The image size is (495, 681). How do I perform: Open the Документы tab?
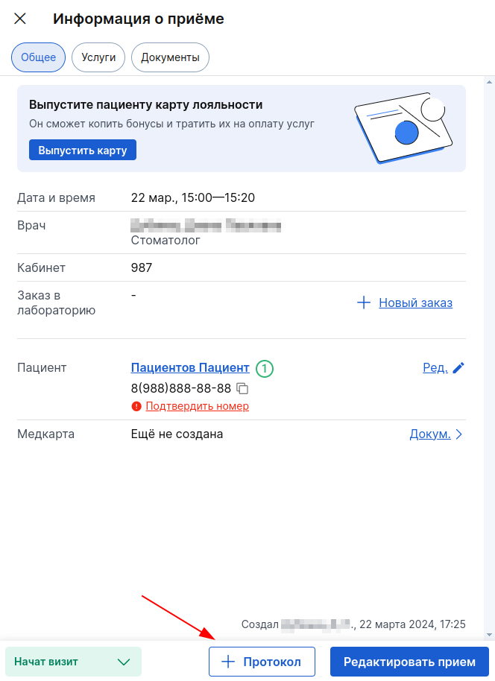(170, 57)
